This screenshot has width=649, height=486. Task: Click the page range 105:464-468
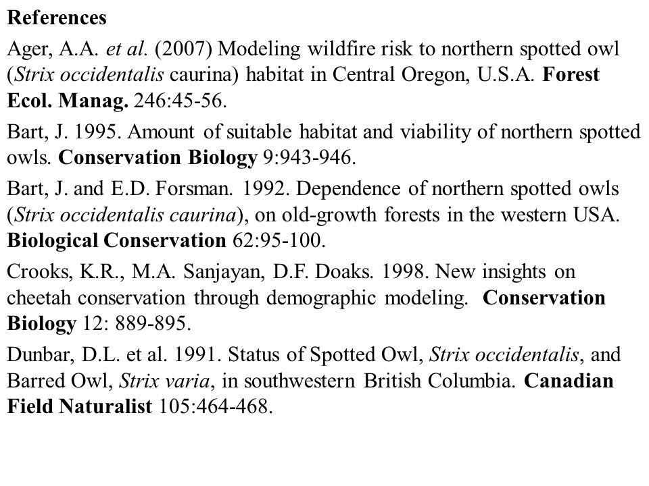(216, 406)
